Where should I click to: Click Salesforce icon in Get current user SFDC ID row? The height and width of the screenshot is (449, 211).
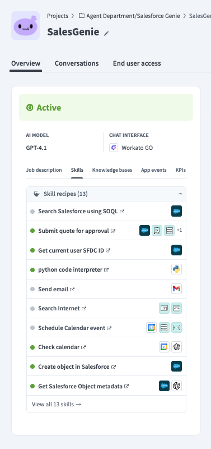(x=176, y=250)
